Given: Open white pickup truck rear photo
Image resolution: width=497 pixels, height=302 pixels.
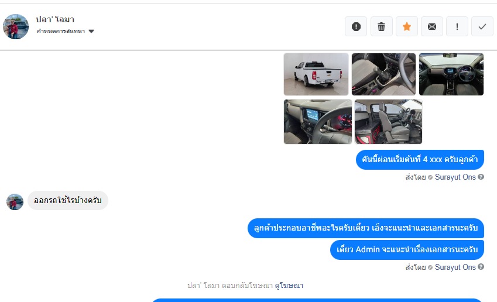Looking at the screenshot, I should (x=316, y=74).
